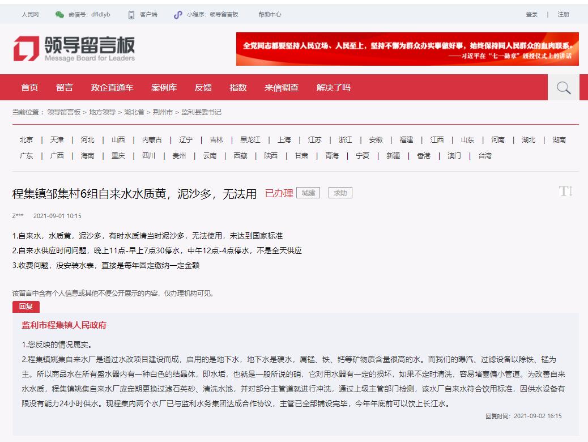588x442 pixels.
Task: Click the WeChat account icon
Action: 59,15
